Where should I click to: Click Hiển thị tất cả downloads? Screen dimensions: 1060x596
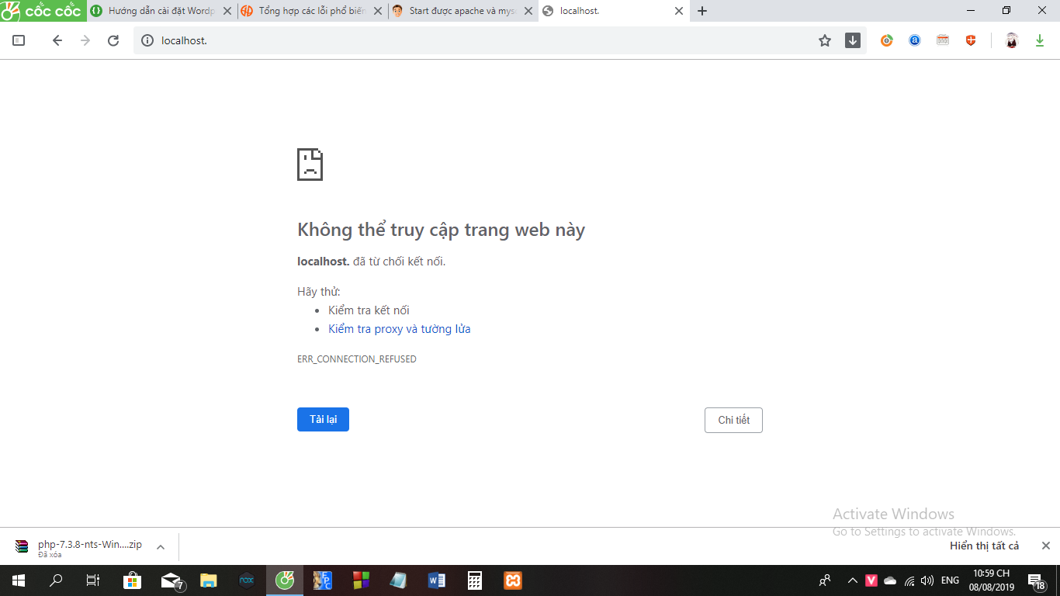coord(984,546)
